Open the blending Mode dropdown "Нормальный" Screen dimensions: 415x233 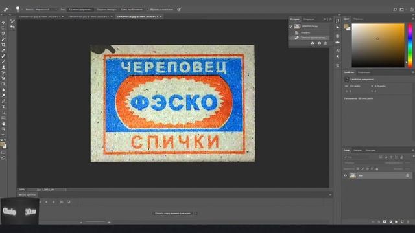pos(46,10)
